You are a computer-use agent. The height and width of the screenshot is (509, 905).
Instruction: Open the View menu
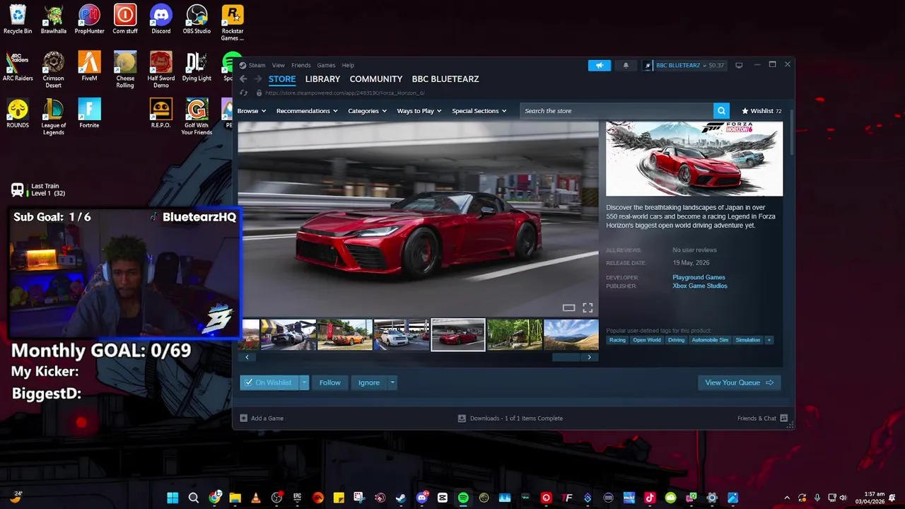click(x=279, y=65)
